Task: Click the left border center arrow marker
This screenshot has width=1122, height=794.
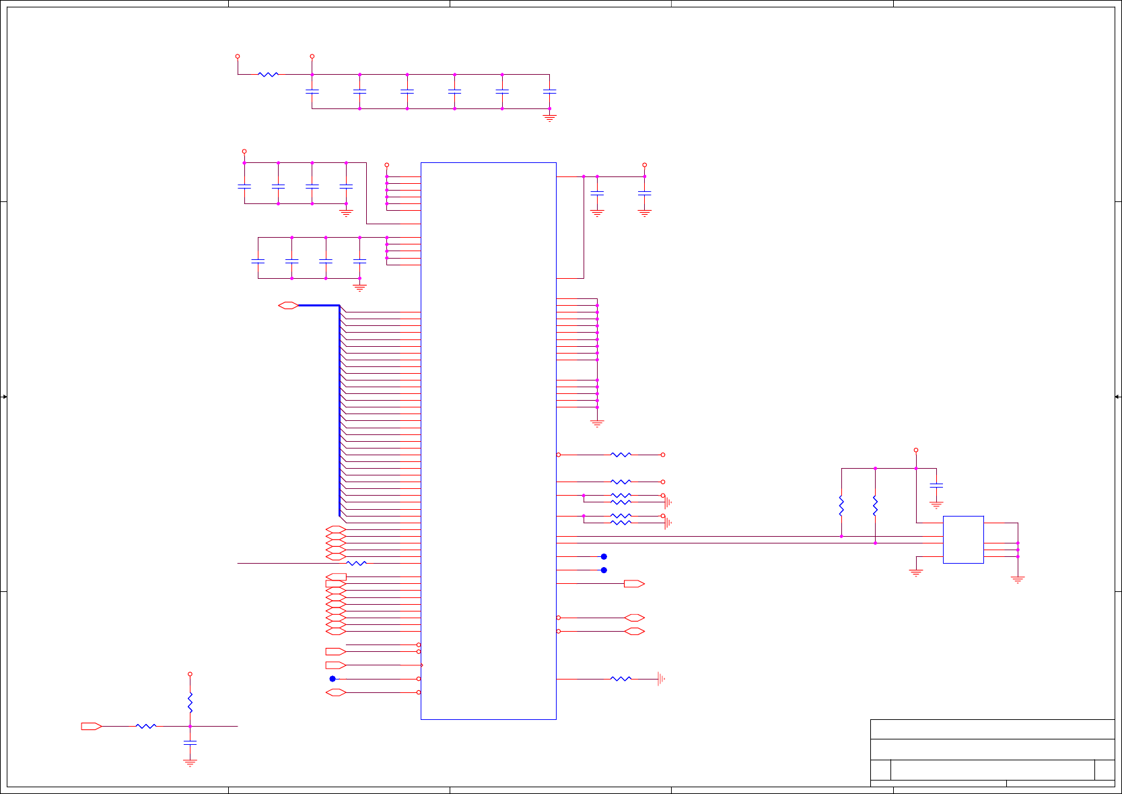Action: point(4,397)
